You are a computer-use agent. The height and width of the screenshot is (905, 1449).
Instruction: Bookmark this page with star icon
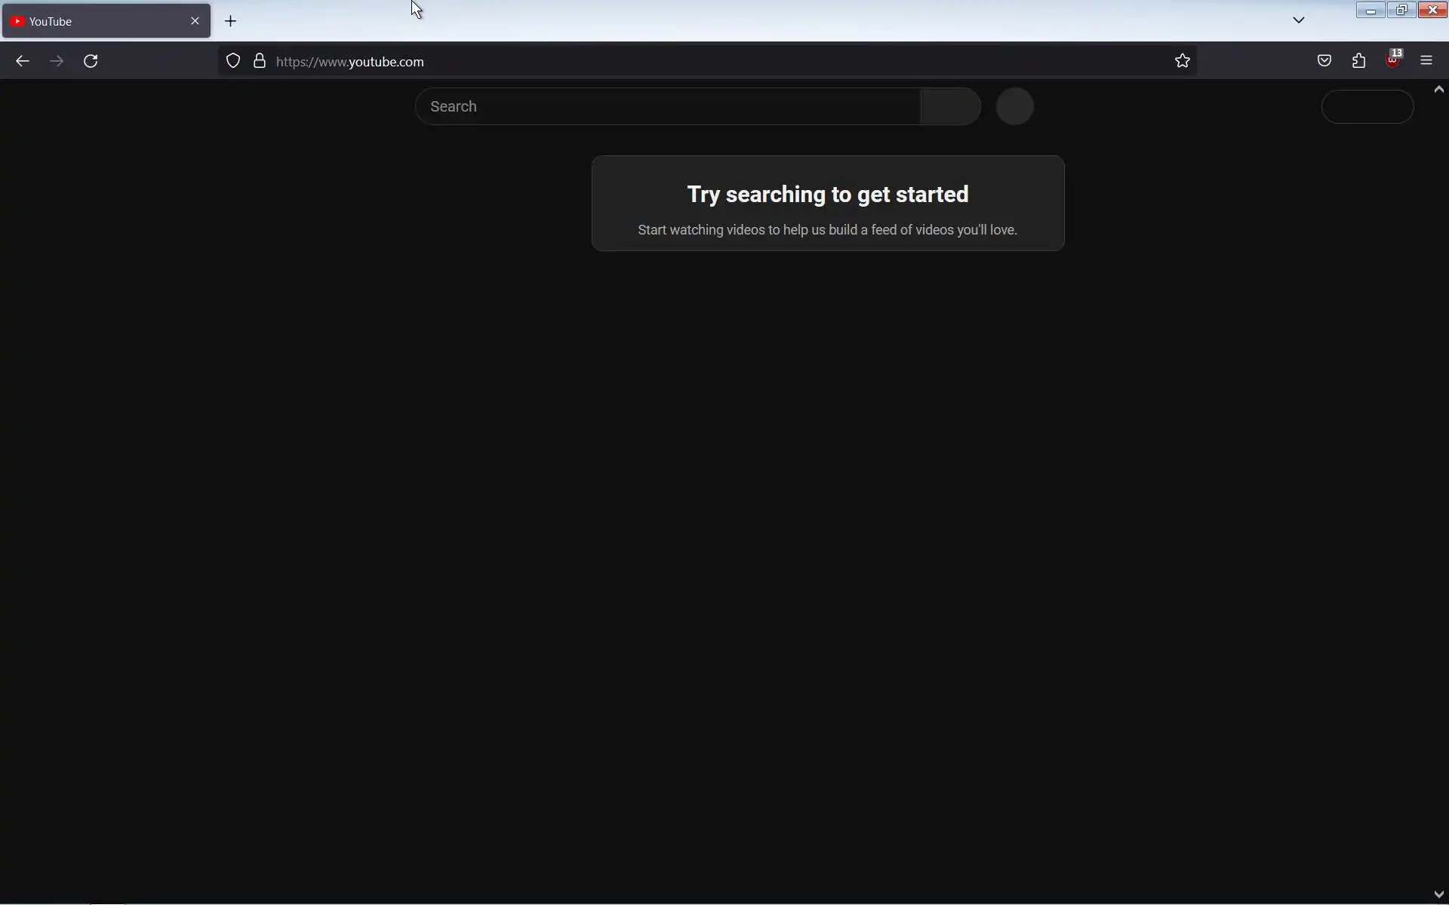(1183, 61)
